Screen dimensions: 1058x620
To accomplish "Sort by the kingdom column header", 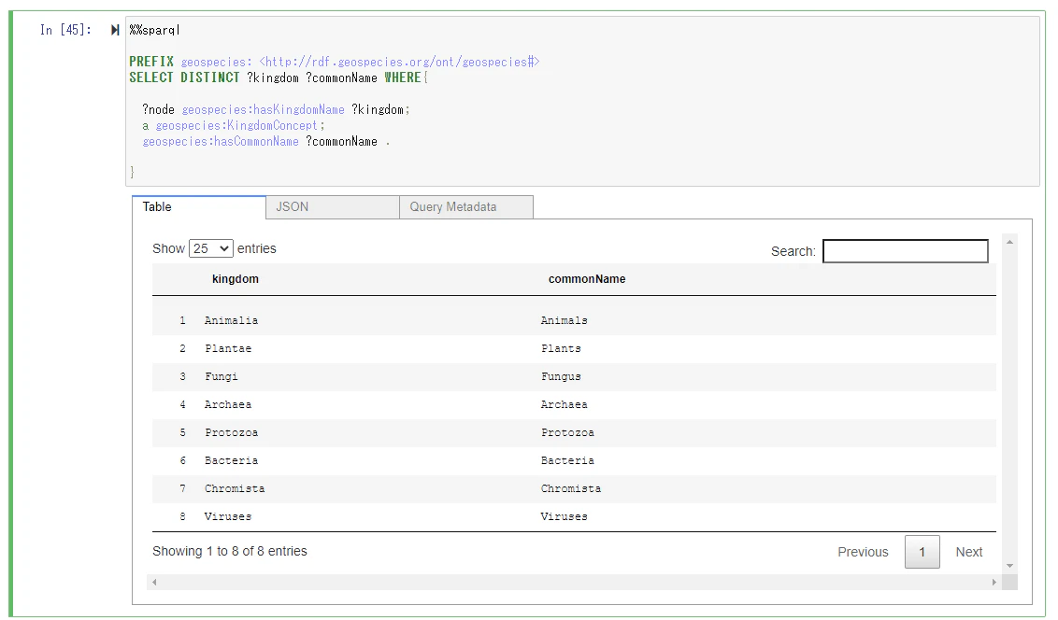I will (235, 279).
